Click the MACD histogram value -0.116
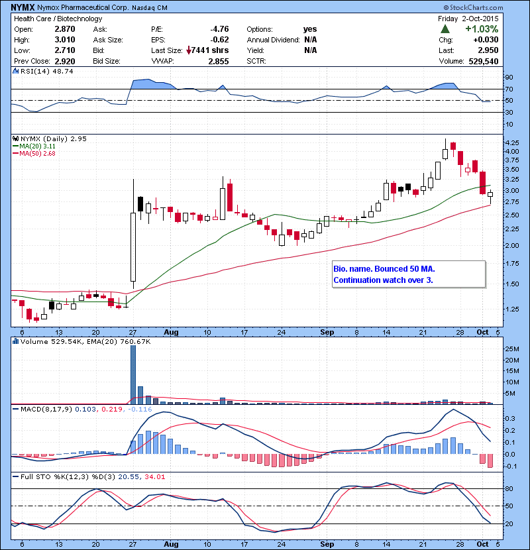The height and width of the screenshot is (550, 530). click(140, 409)
